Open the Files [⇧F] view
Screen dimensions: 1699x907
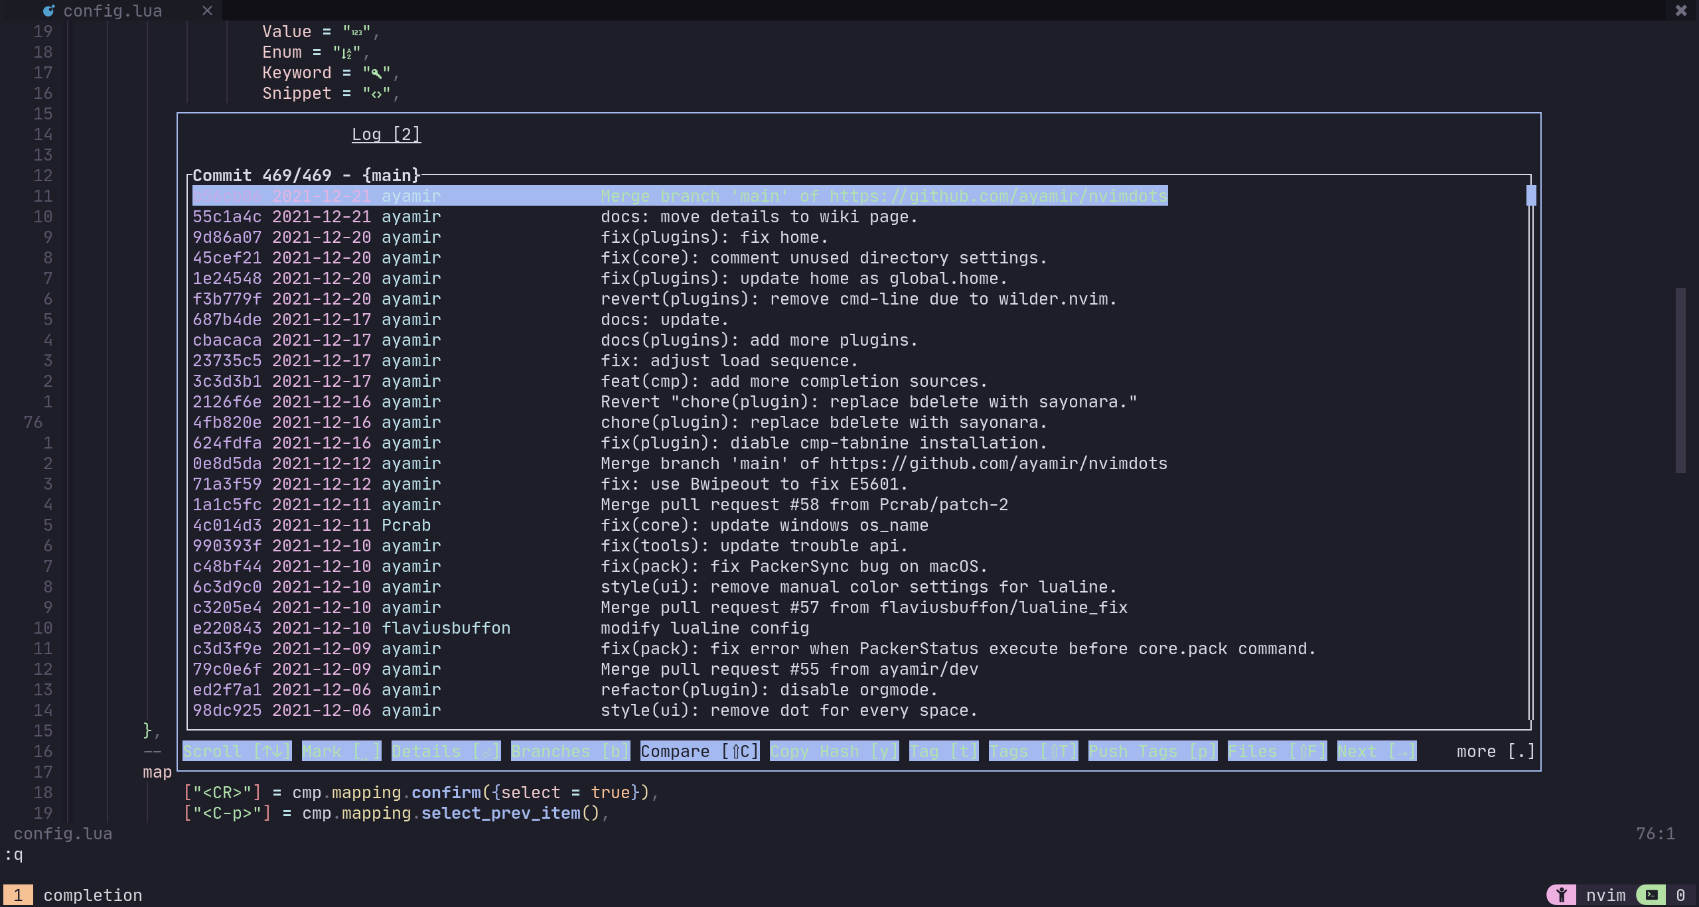coord(1276,751)
